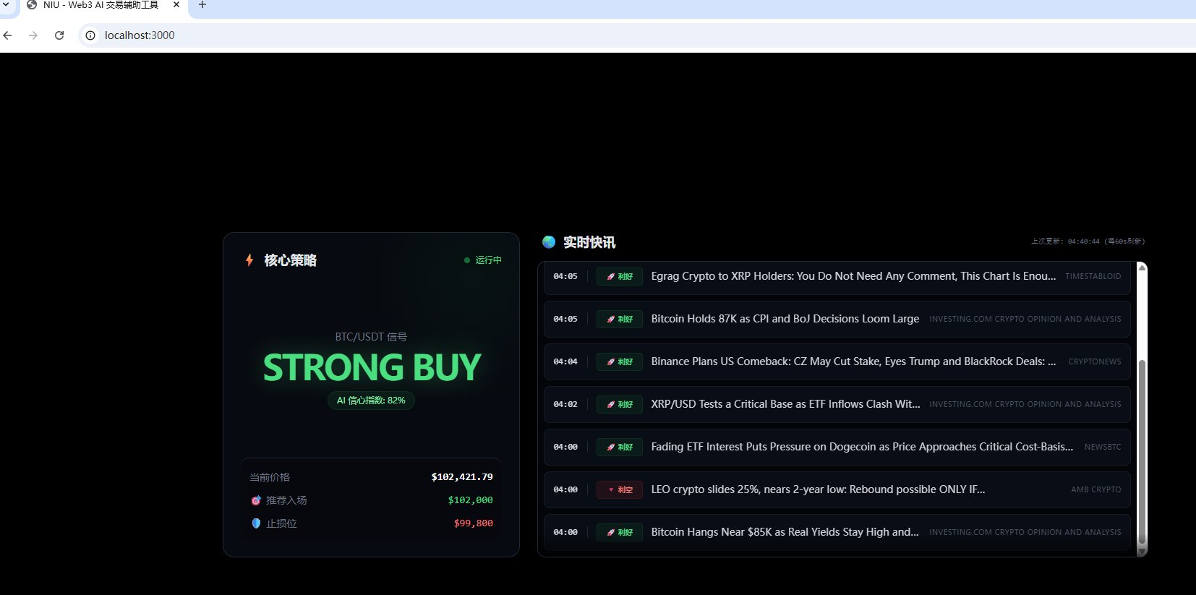Click the lightning bolt icon beside 核心策略

[x=249, y=260]
